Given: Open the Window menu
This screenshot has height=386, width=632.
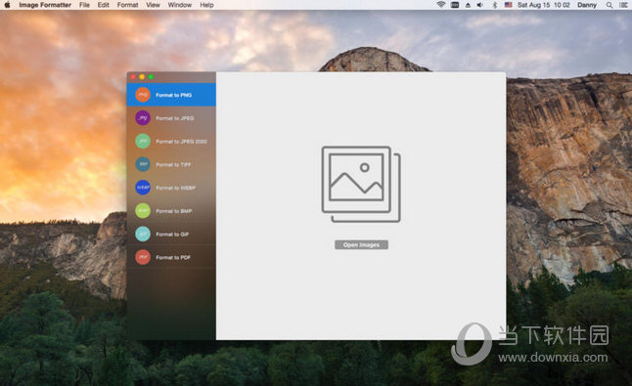Looking at the screenshot, I should coord(180,5).
